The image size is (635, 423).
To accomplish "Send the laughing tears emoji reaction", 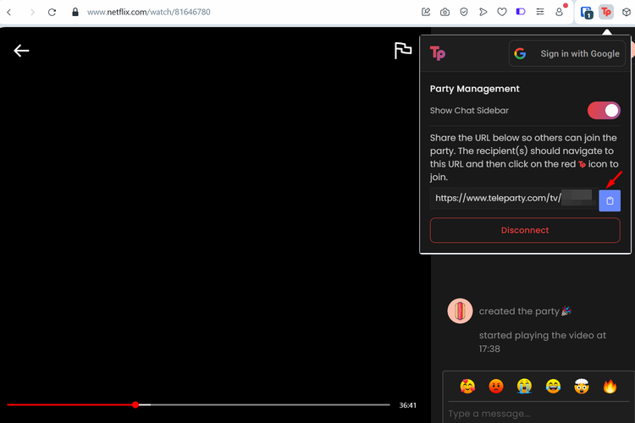I will pyautogui.click(x=553, y=386).
